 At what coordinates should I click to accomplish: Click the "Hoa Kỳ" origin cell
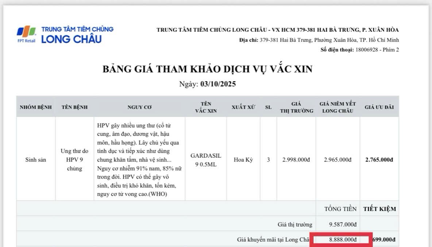point(243,160)
